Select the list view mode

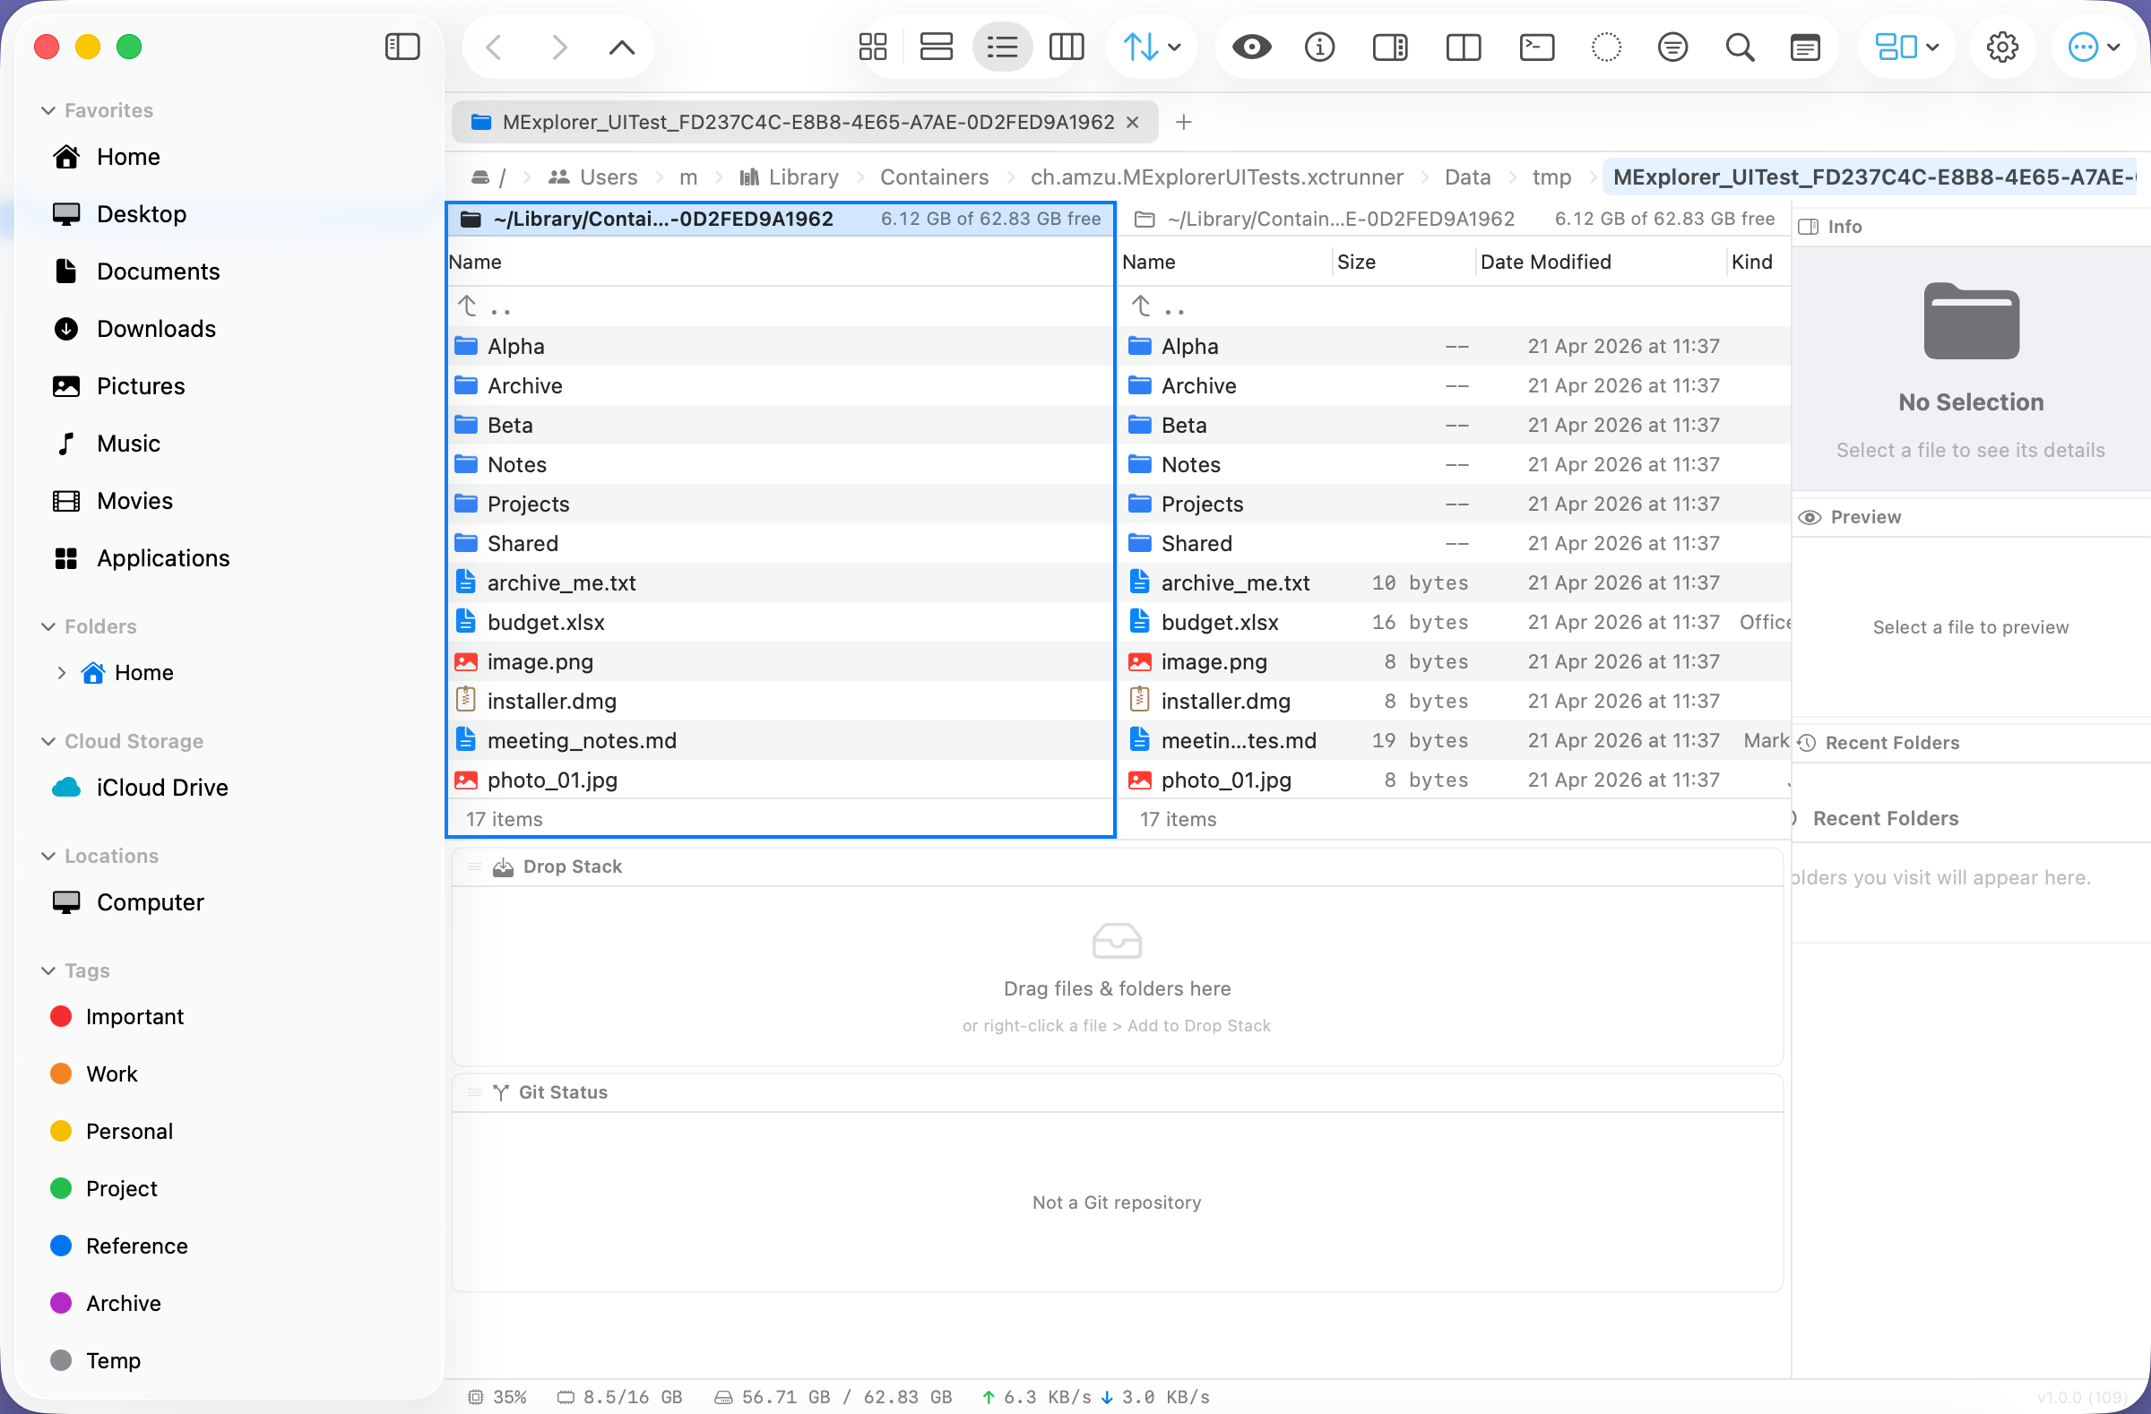tap(1001, 46)
